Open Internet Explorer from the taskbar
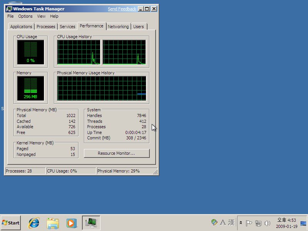Viewport: 308px width, 231px height. click(x=34, y=223)
